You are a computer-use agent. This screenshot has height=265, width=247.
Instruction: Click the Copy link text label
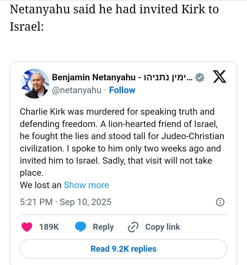(162, 227)
